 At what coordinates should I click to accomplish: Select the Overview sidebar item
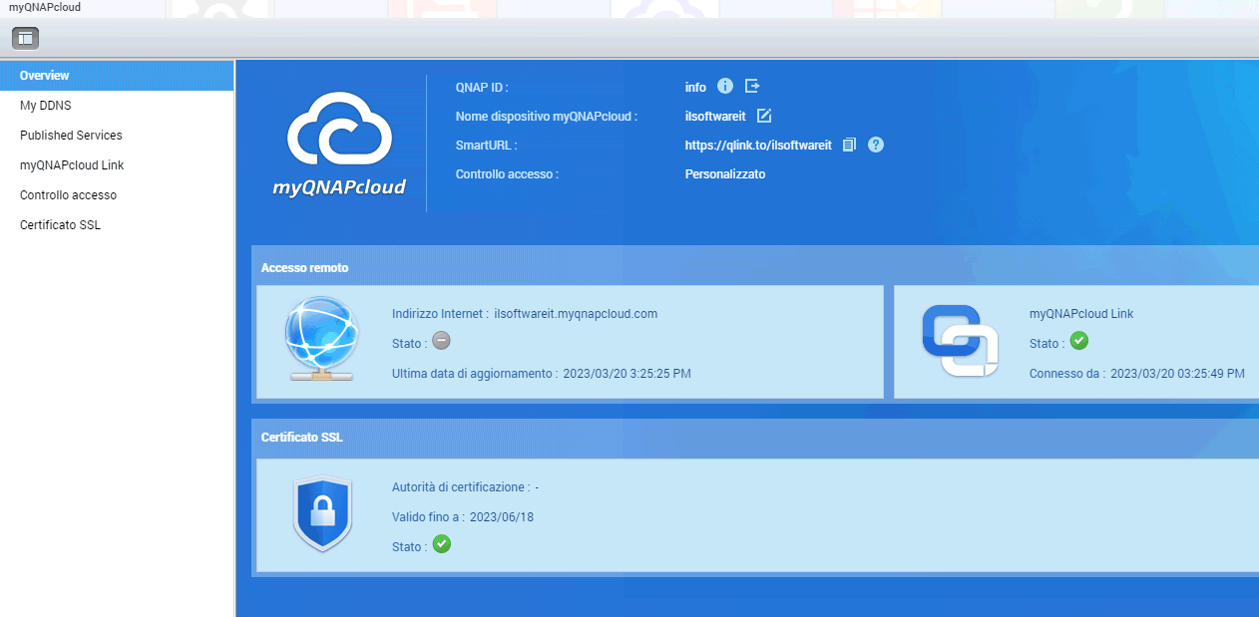117,76
